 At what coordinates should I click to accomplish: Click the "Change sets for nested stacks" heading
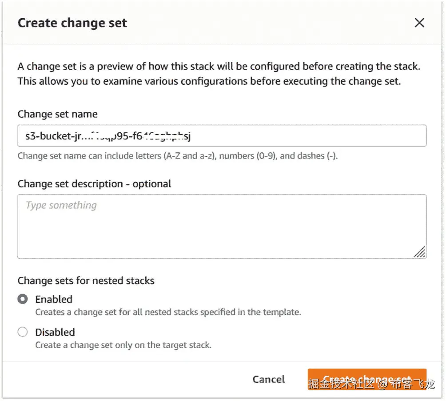click(86, 281)
